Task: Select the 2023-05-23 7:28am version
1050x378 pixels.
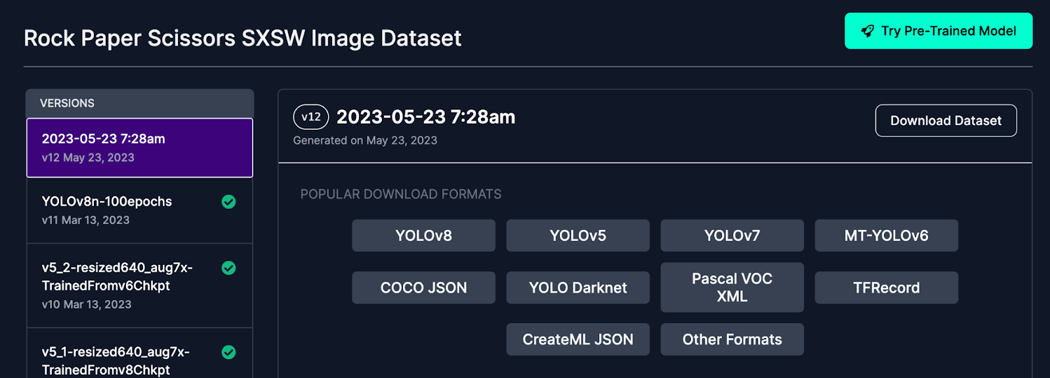Action: tap(139, 147)
